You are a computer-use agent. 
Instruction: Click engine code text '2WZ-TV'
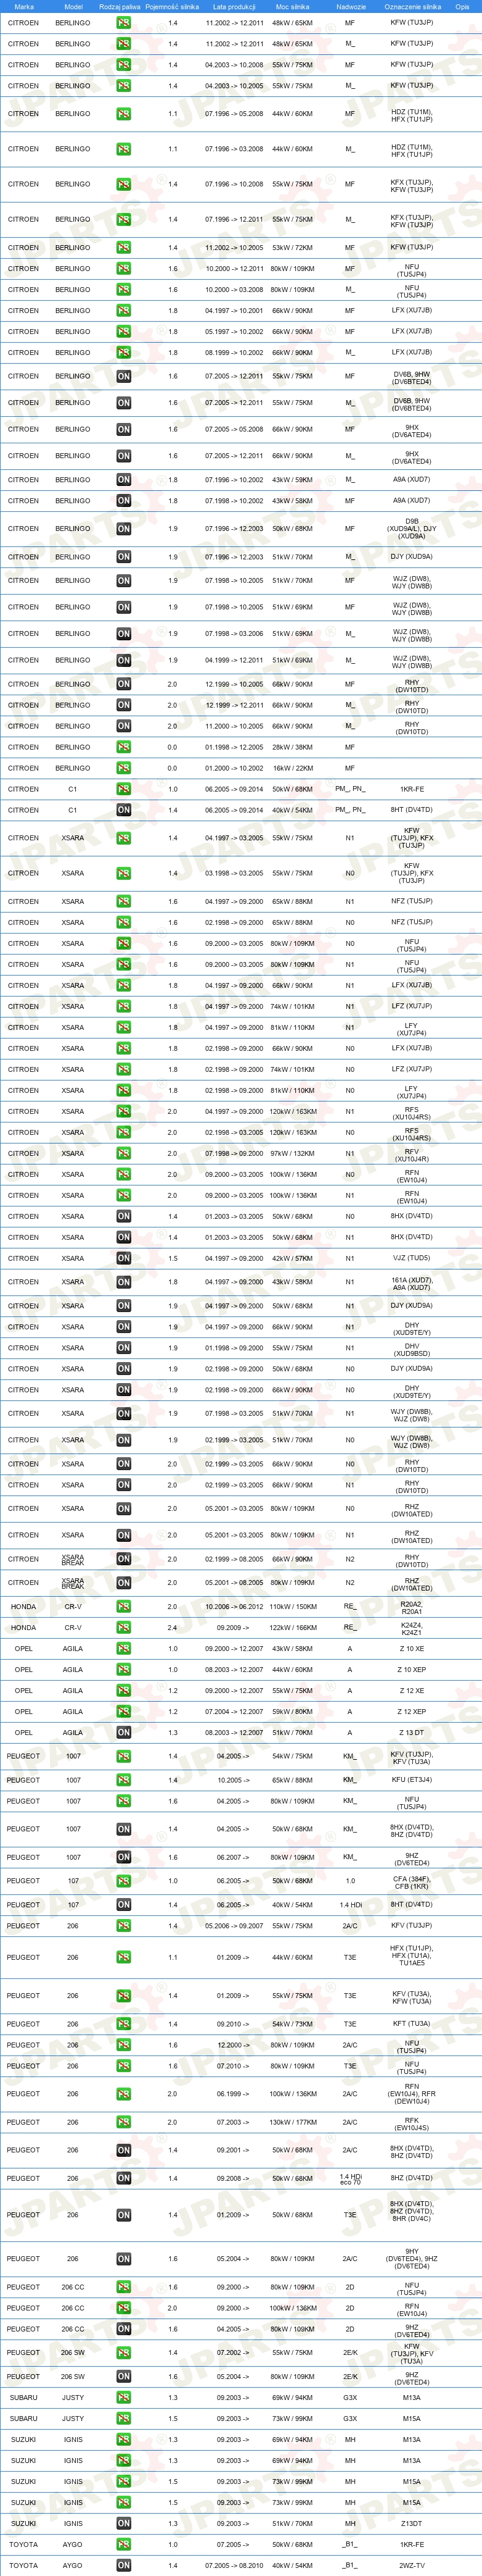412,2565
